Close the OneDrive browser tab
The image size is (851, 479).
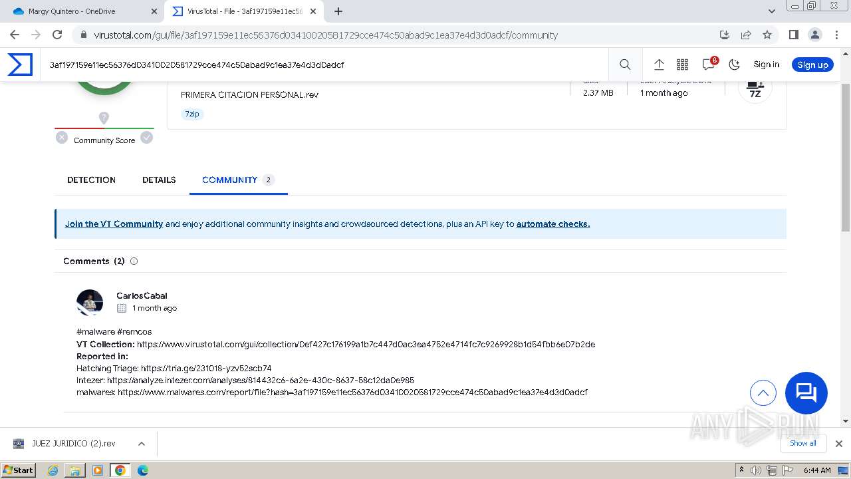point(154,11)
